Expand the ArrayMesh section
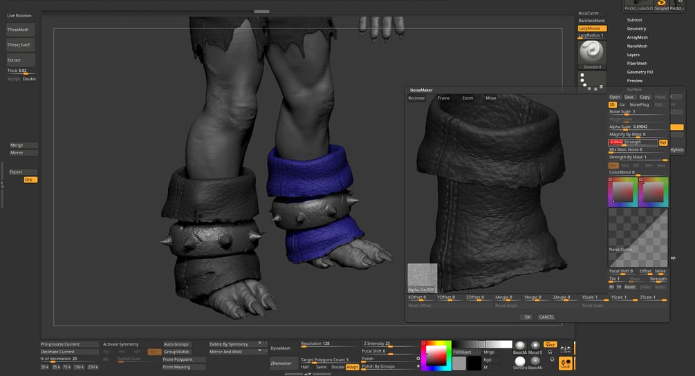This screenshot has height=376, width=695. coord(637,37)
